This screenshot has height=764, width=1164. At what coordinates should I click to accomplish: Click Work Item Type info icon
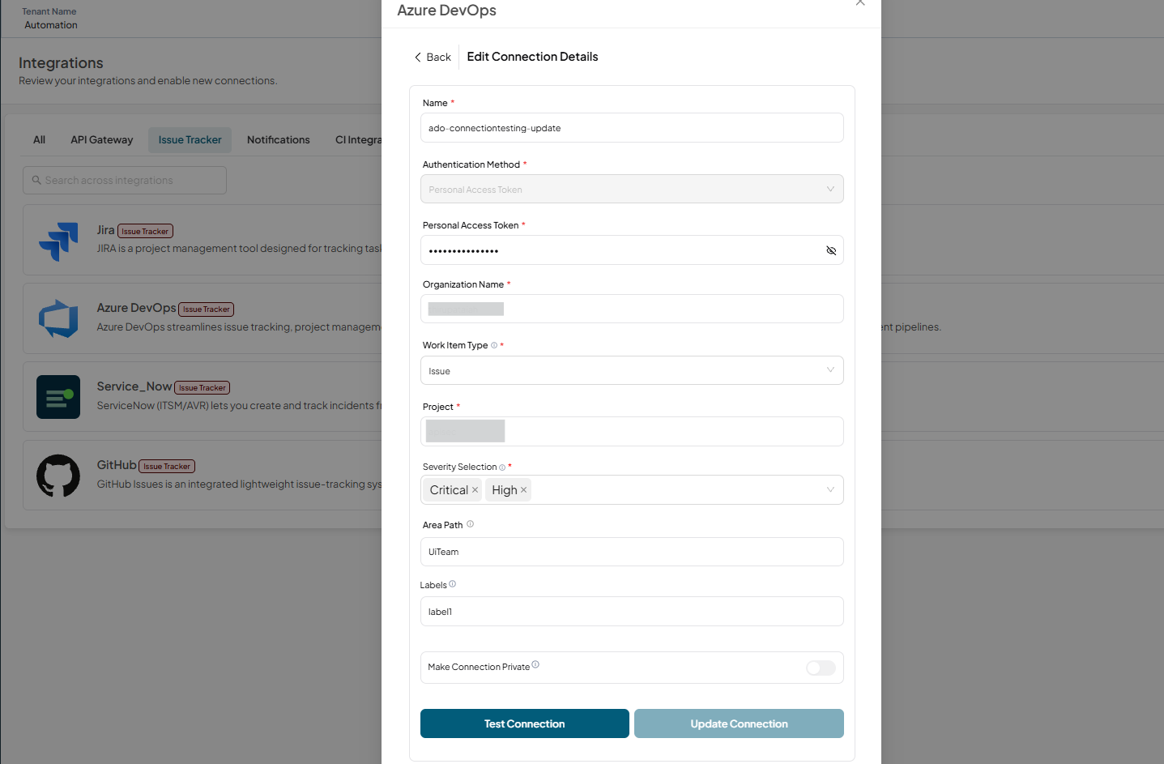[x=494, y=345]
